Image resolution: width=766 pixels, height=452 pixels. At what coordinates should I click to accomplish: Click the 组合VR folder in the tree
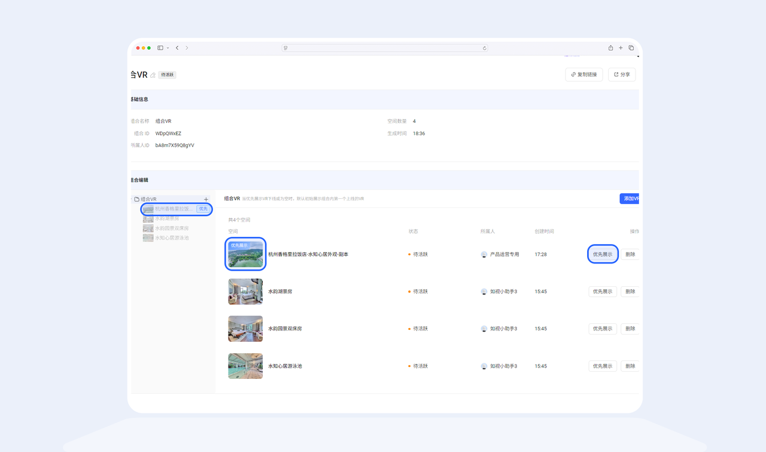(x=148, y=199)
